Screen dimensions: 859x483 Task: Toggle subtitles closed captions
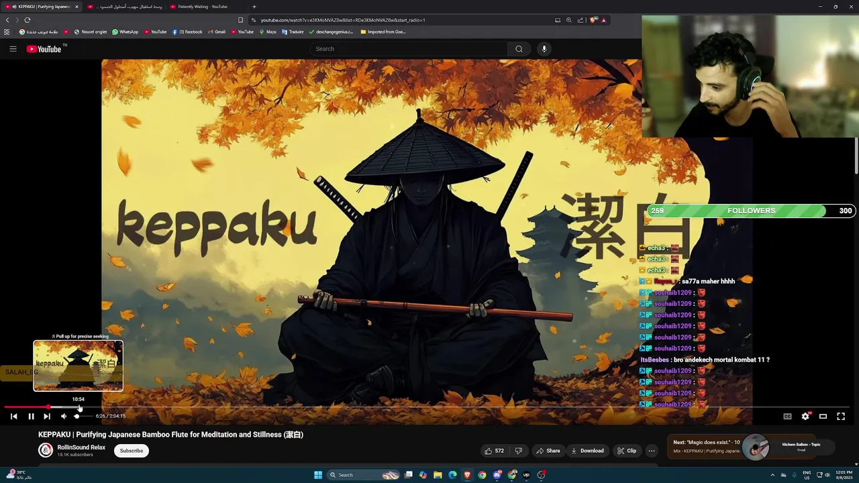(x=787, y=417)
